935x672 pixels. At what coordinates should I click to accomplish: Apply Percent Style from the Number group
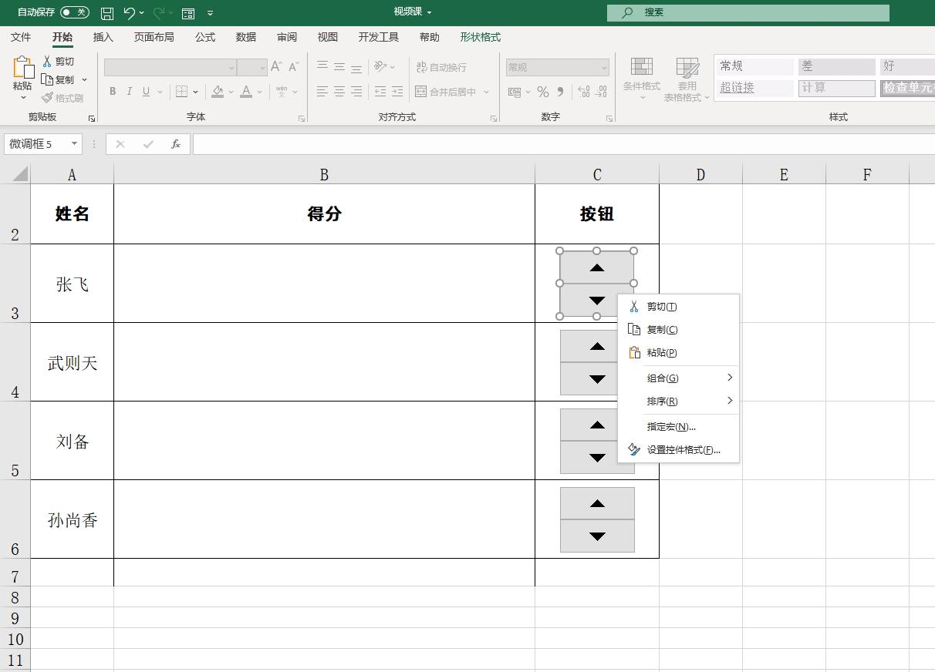542,92
